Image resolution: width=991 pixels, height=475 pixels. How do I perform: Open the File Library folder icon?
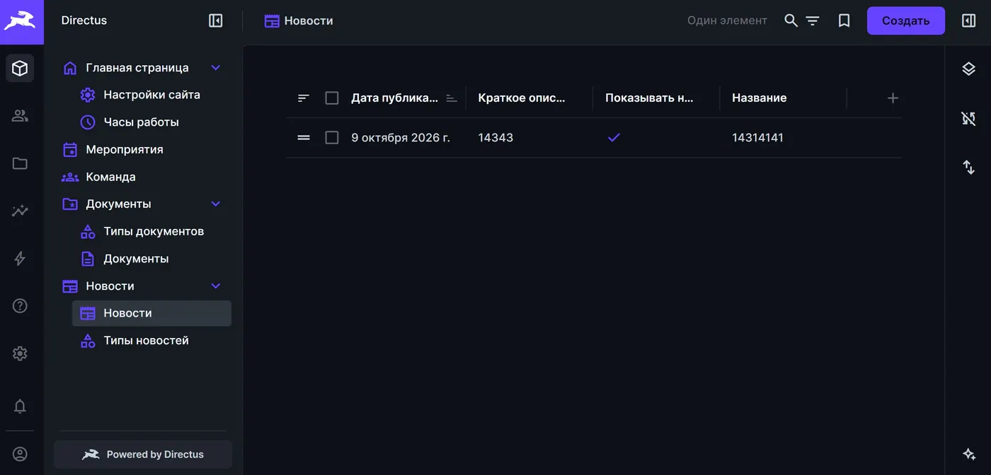pyautogui.click(x=20, y=163)
